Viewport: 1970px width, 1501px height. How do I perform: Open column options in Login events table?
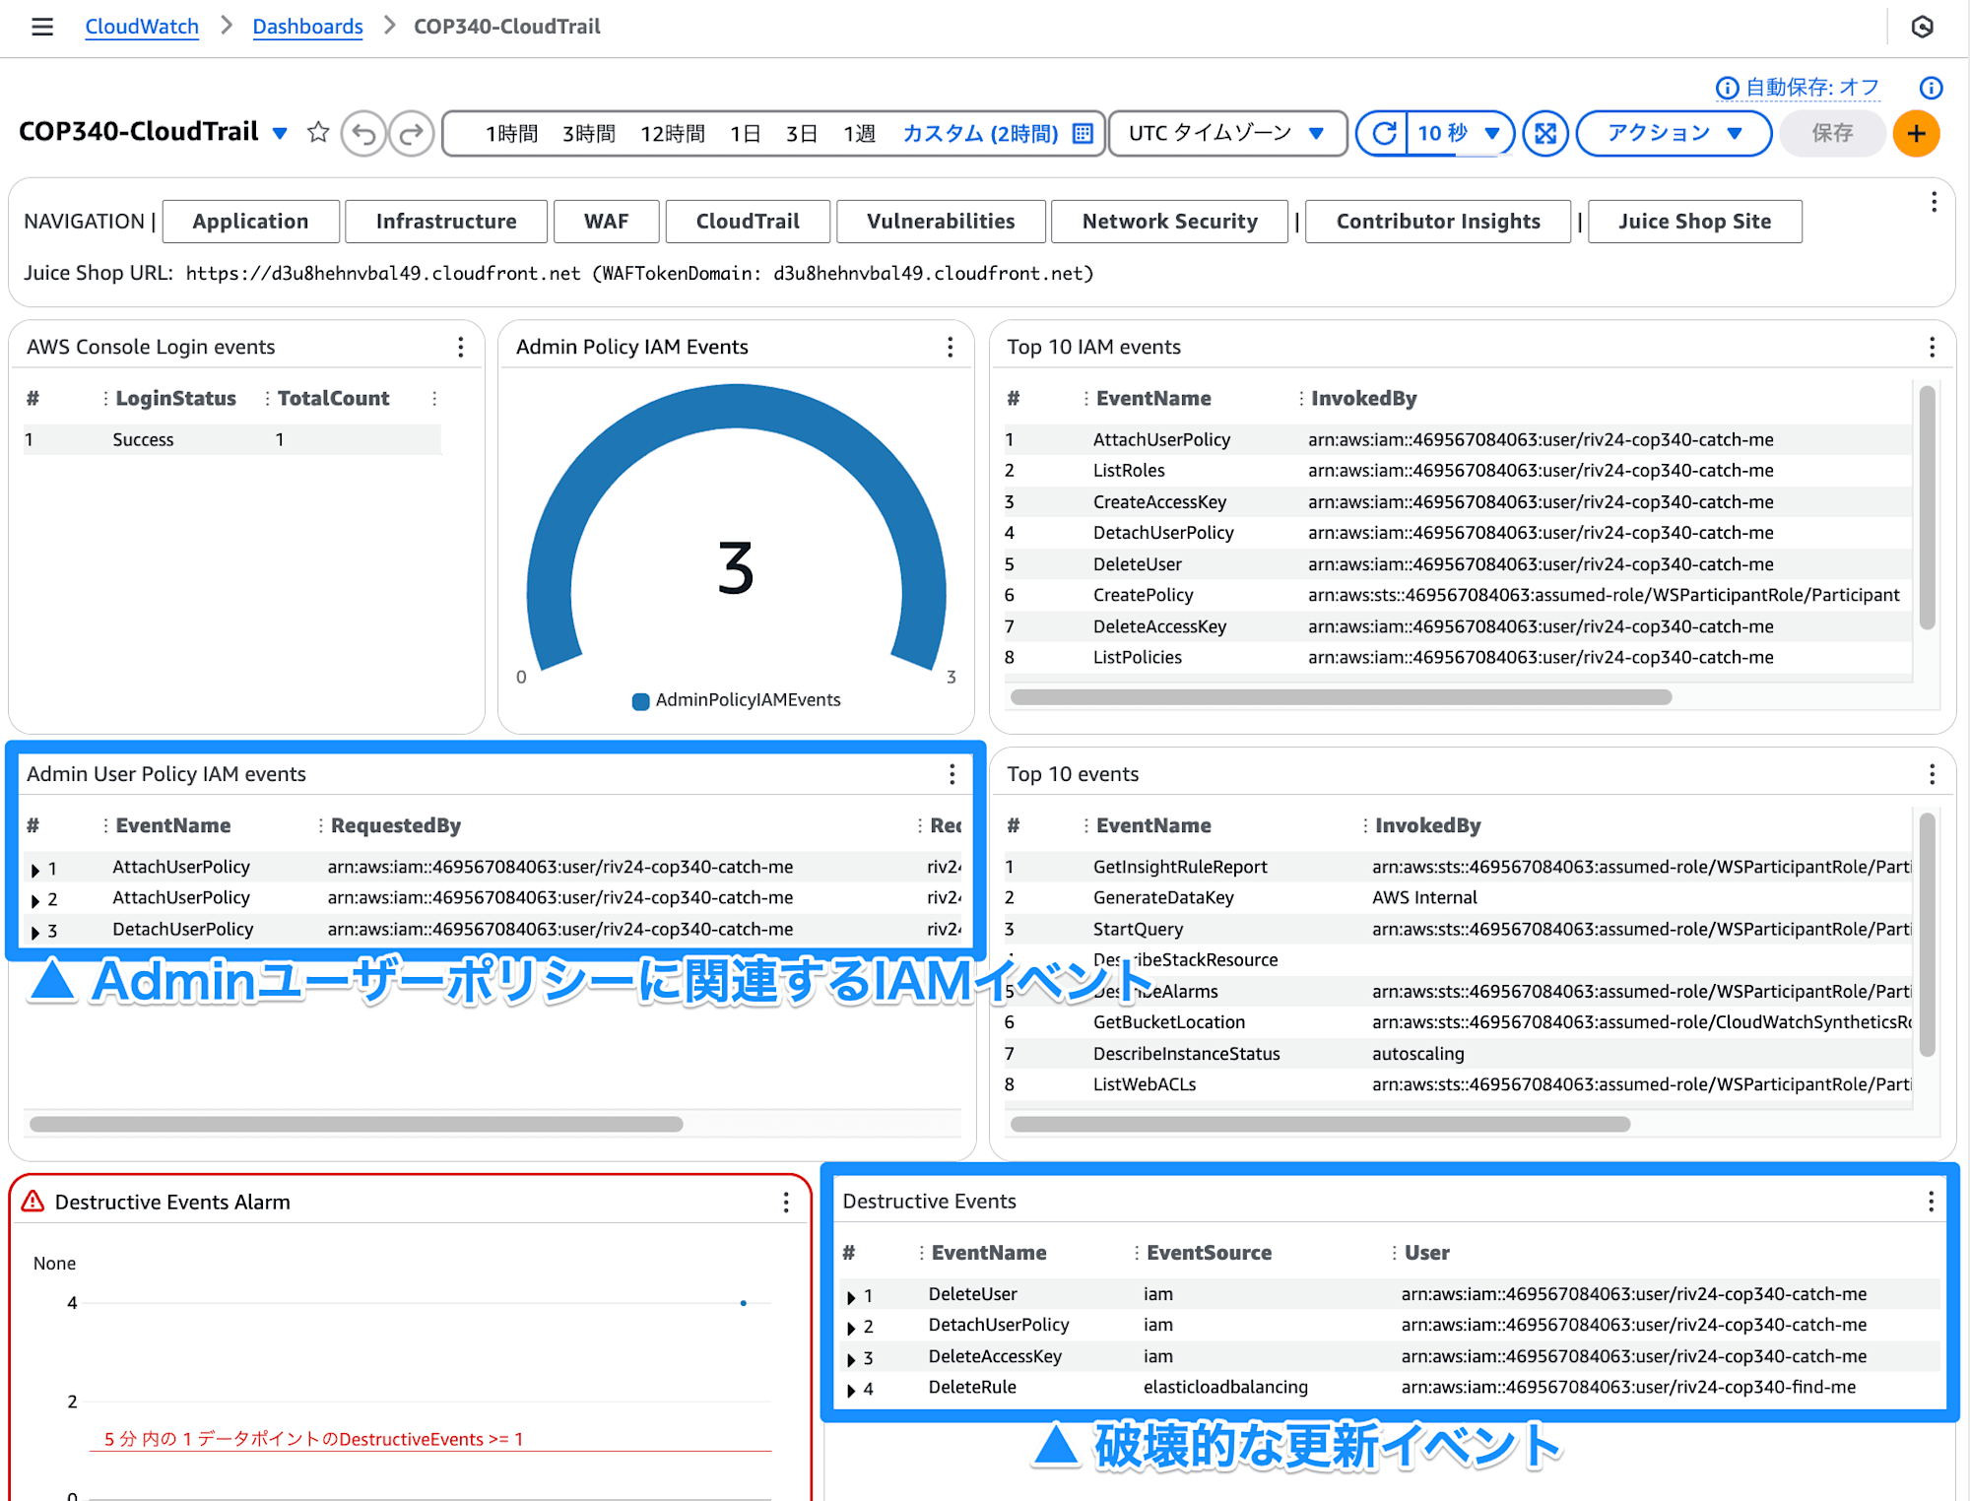click(x=434, y=398)
